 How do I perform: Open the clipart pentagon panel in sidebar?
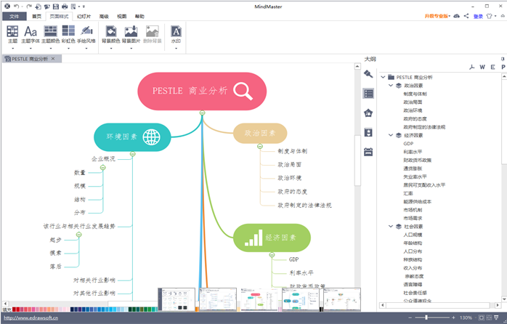click(x=368, y=113)
